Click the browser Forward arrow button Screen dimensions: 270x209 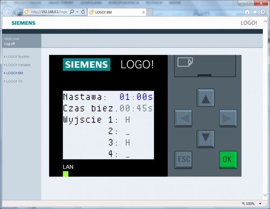[18, 12]
